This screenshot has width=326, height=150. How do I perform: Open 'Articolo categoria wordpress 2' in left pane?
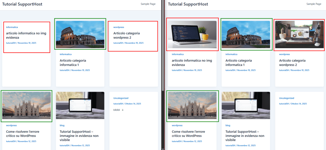coord(126,35)
